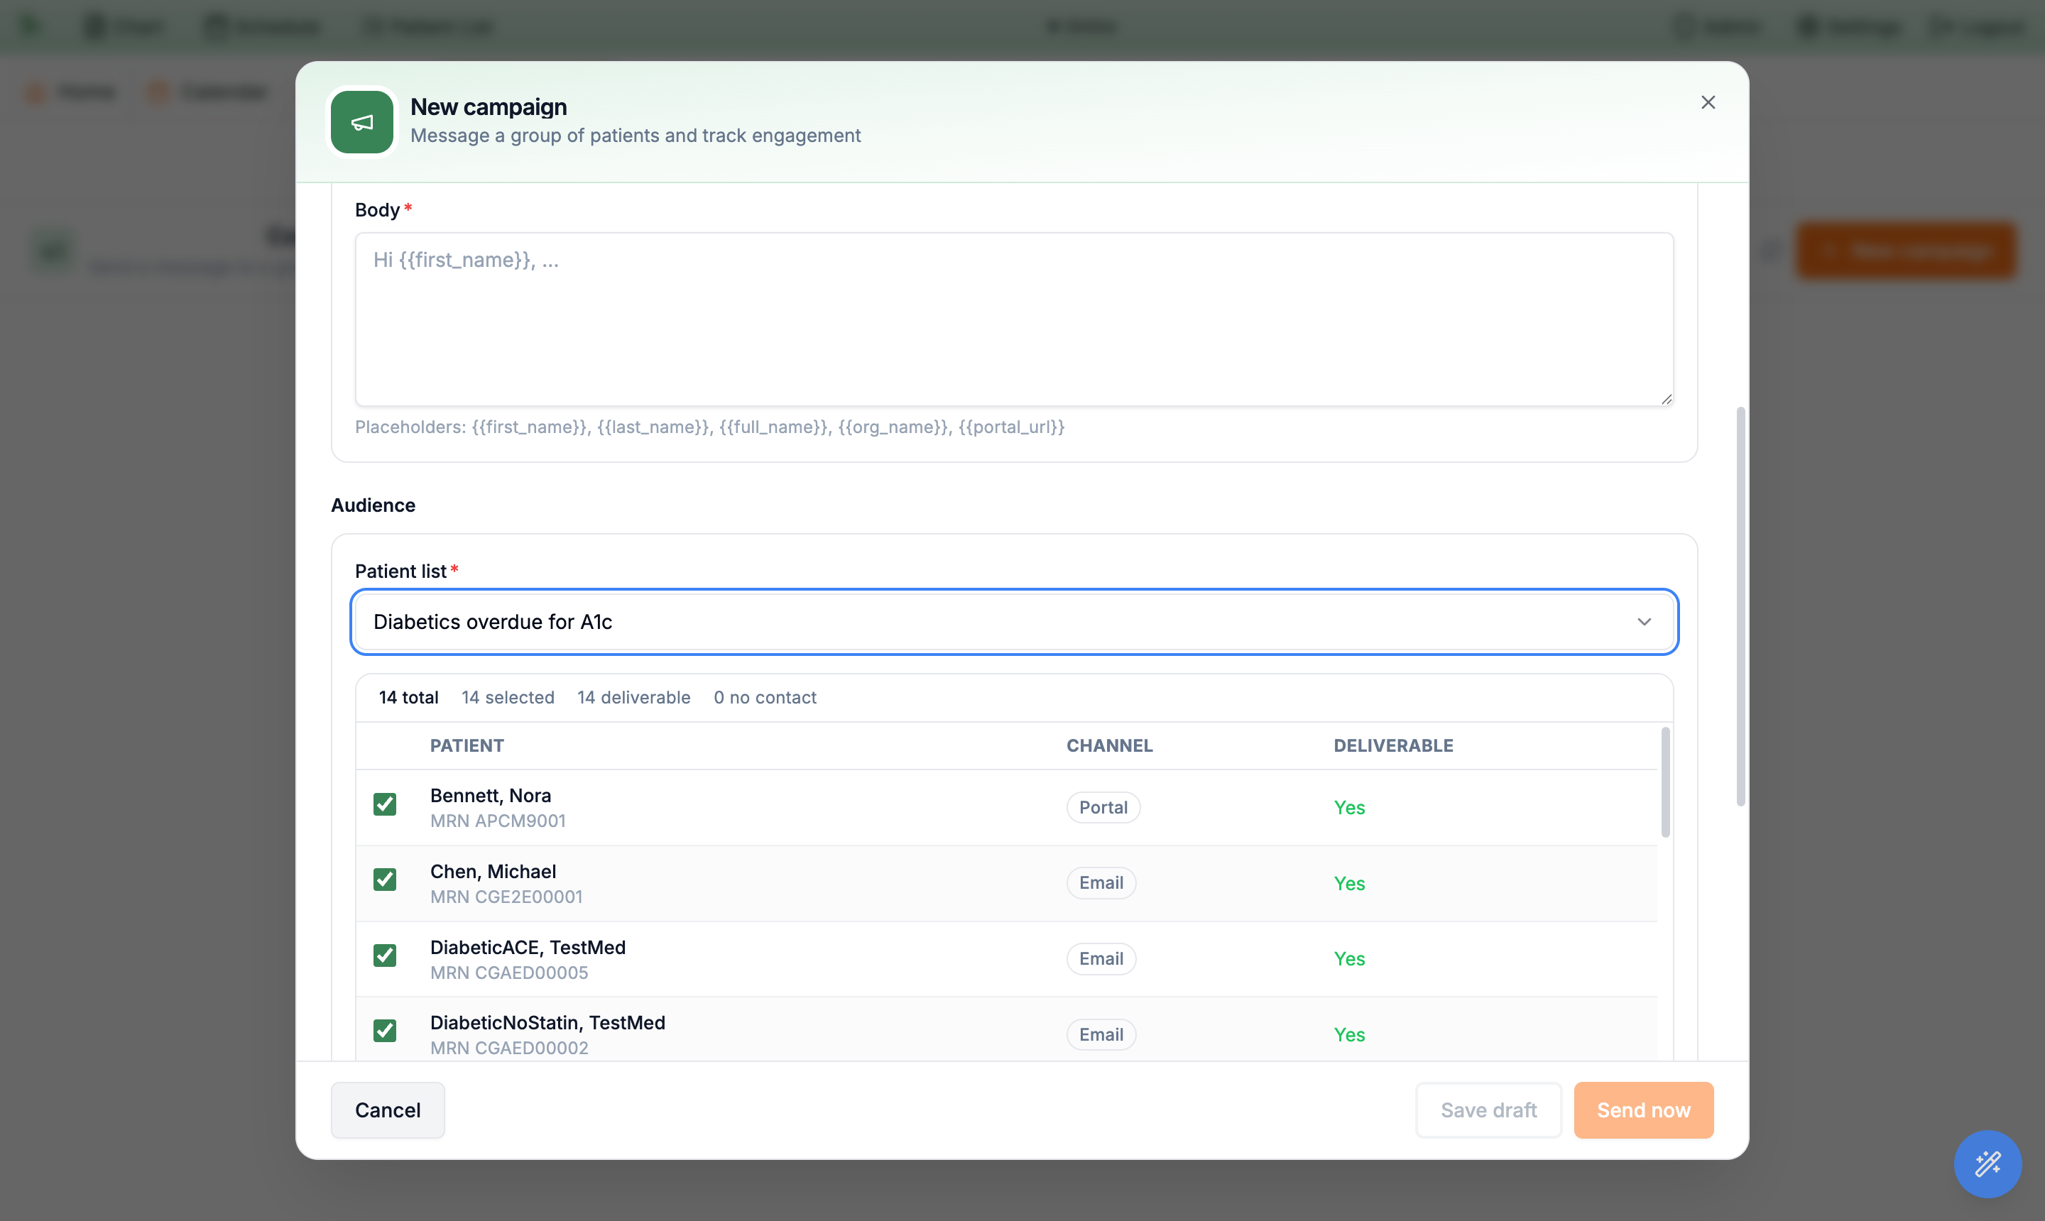Click the name DiabeticNoStatin, TestMed
2045x1221 pixels.
click(547, 1023)
